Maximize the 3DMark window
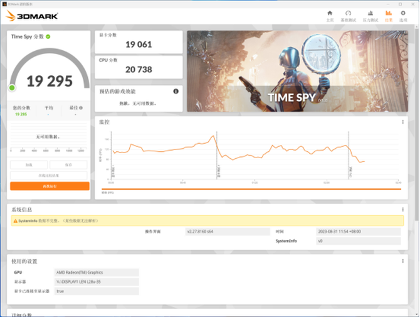This screenshot has width=420, height=317. [x=400, y=4]
